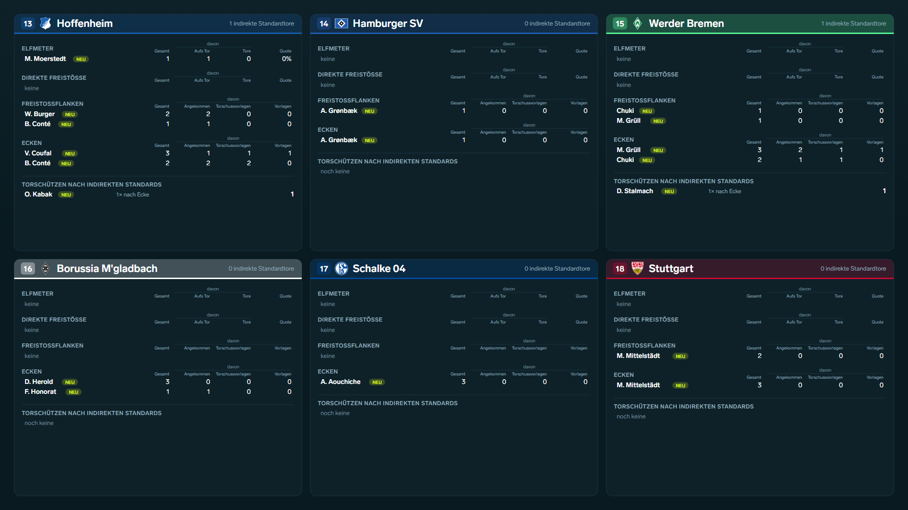
Task: Select corner taker F. Honorat
Action: (x=40, y=392)
